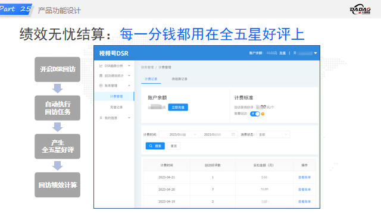Click the 实扣金额（元） column header

[264, 165]
